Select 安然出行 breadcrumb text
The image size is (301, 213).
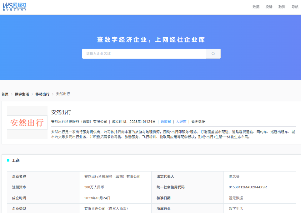point(63,94)
